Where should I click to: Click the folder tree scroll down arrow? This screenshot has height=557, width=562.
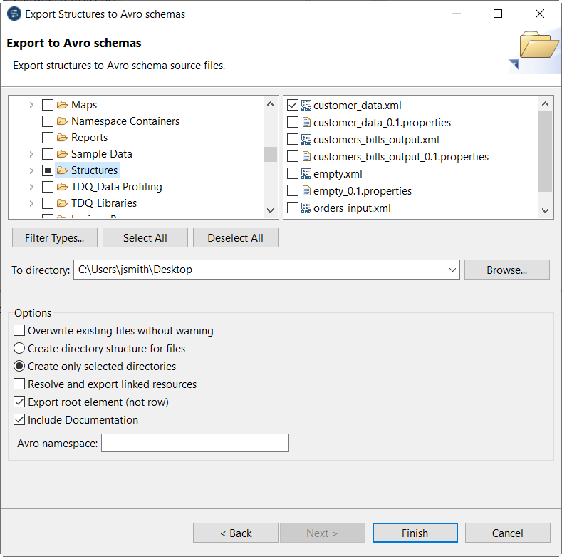(x=271, y=210)
